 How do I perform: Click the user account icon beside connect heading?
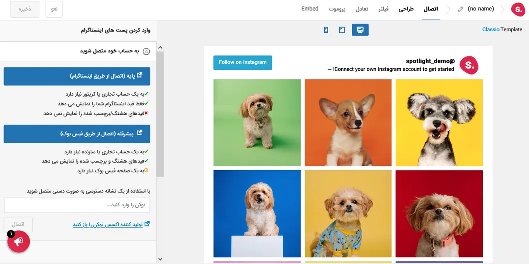tap(146, 51)
